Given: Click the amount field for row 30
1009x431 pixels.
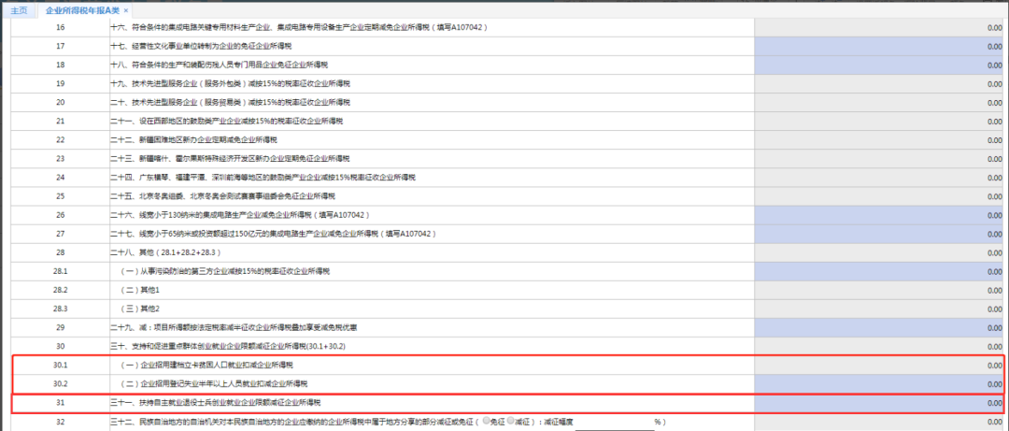Looking at the screenshot, I should 879,346.
